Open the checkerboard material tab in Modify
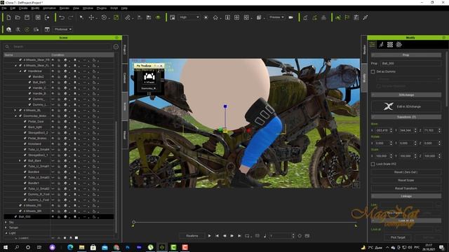 tap(390, 45)
